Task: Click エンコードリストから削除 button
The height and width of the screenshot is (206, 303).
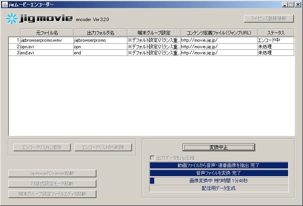Action: [x=103, y=147]
